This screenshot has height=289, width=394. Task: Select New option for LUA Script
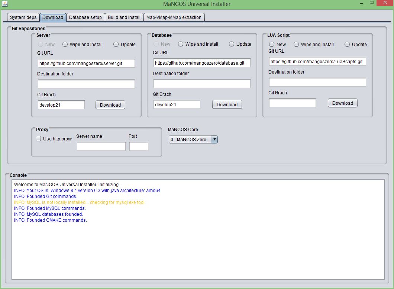pos(277,45)
